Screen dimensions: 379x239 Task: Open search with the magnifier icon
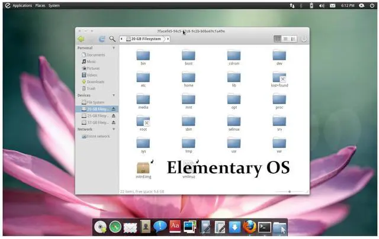[x=112, y=39]
